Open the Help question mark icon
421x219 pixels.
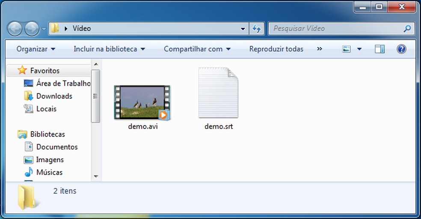coord(401,49)
